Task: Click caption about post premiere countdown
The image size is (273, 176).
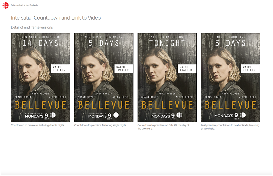Action: pyautogui.click(x=230, y=127)
